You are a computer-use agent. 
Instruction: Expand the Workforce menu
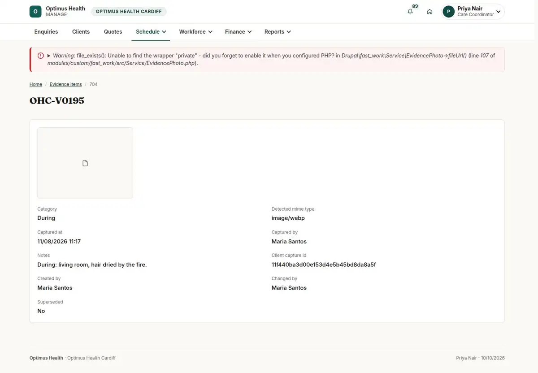coord(195,32)
